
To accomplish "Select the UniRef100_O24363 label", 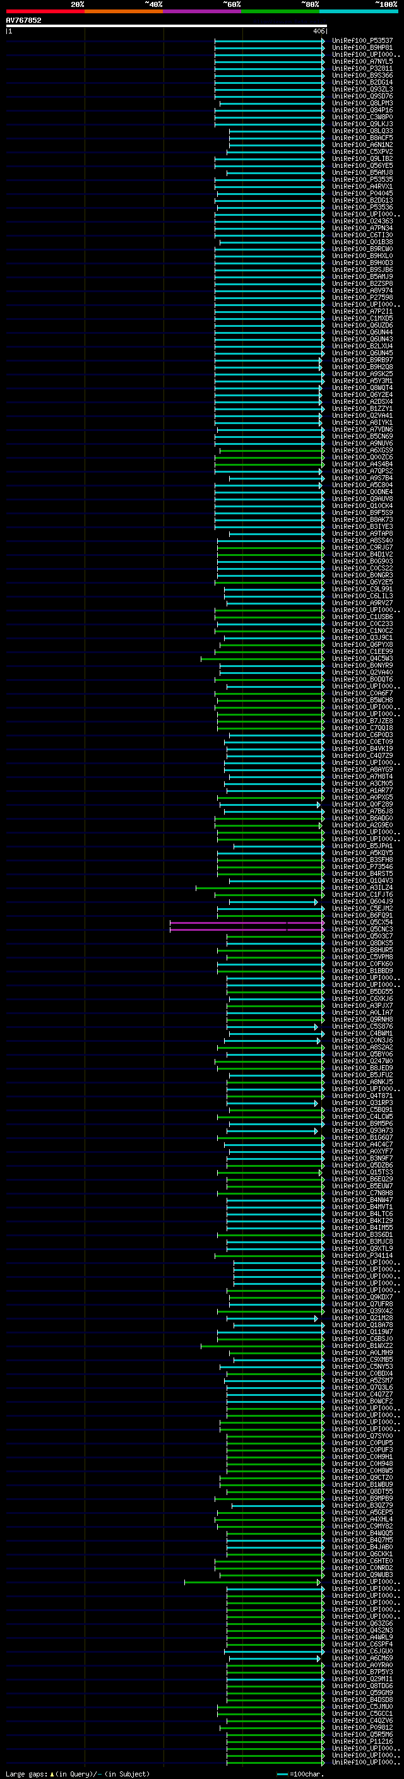I will [x=362, y=221].
